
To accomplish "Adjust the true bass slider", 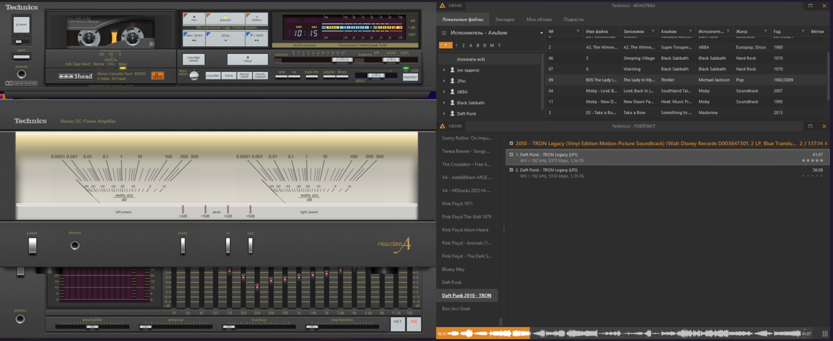I will click(x=229, y=326).
